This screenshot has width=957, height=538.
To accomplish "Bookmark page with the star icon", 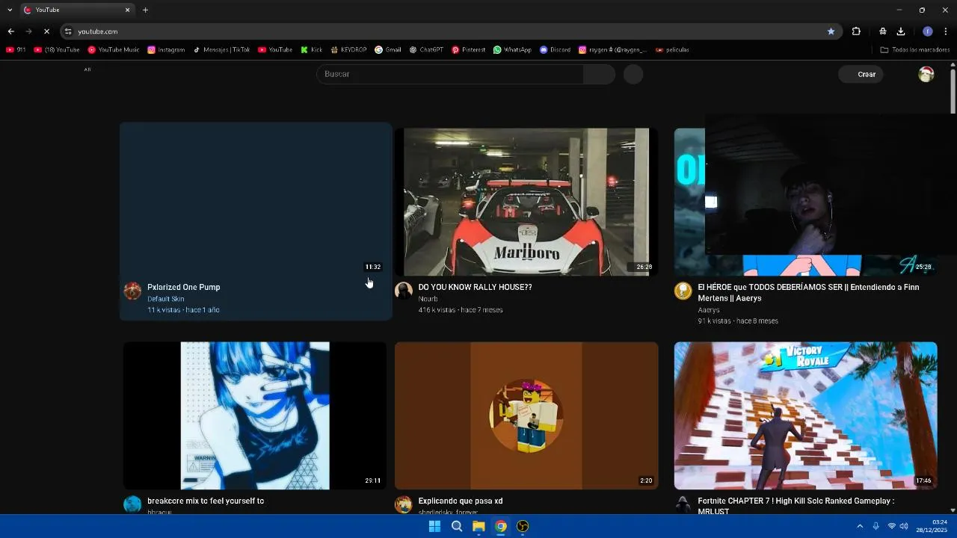I will coord(831,31).
